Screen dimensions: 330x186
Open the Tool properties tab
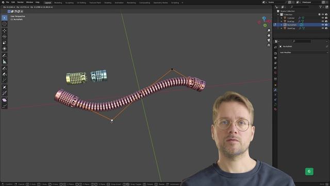[275, 48]
